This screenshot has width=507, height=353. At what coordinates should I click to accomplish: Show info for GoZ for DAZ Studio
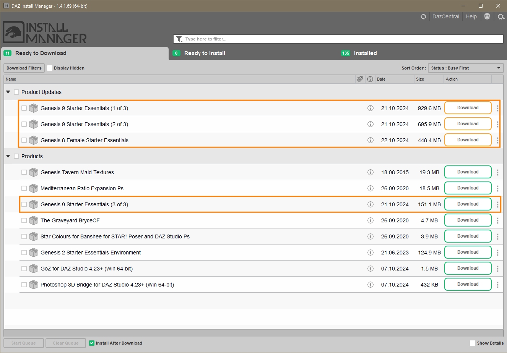pos(370,269)
